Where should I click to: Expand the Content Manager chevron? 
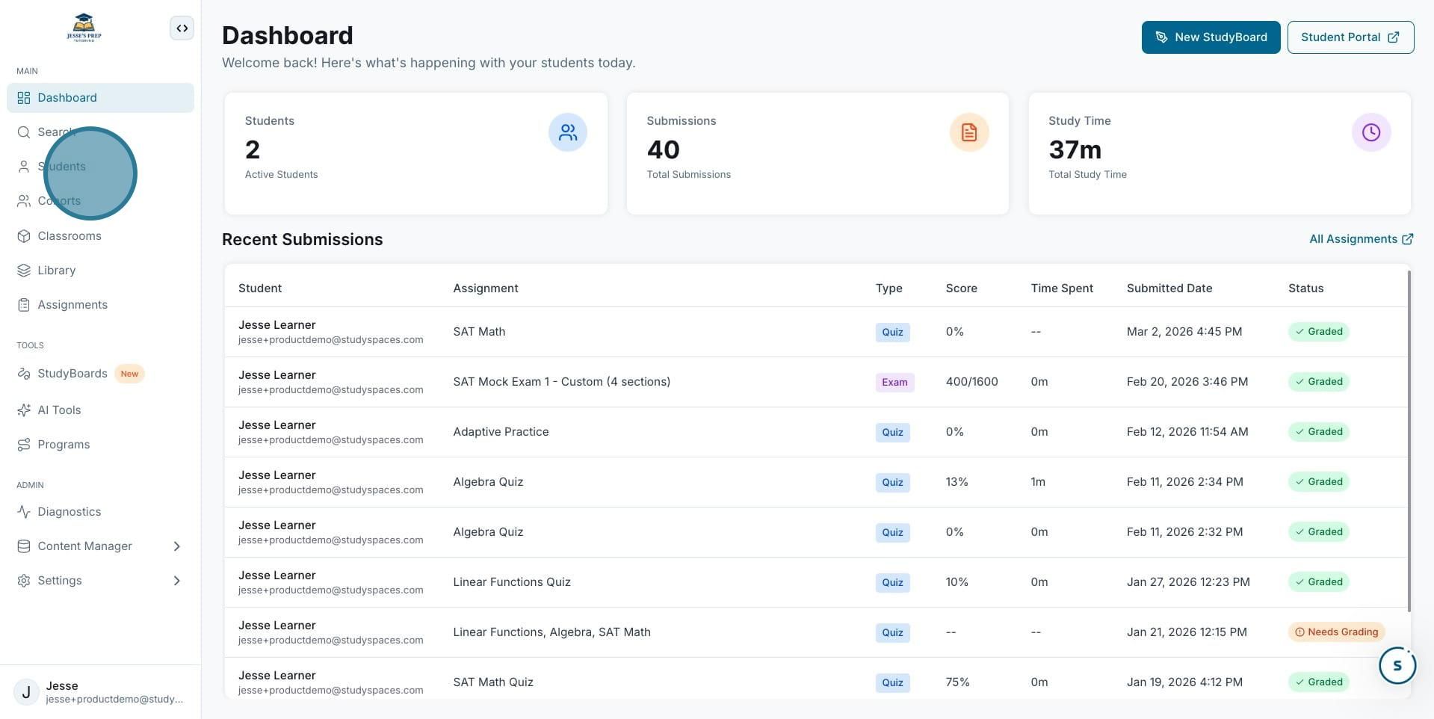coord(177,546)
